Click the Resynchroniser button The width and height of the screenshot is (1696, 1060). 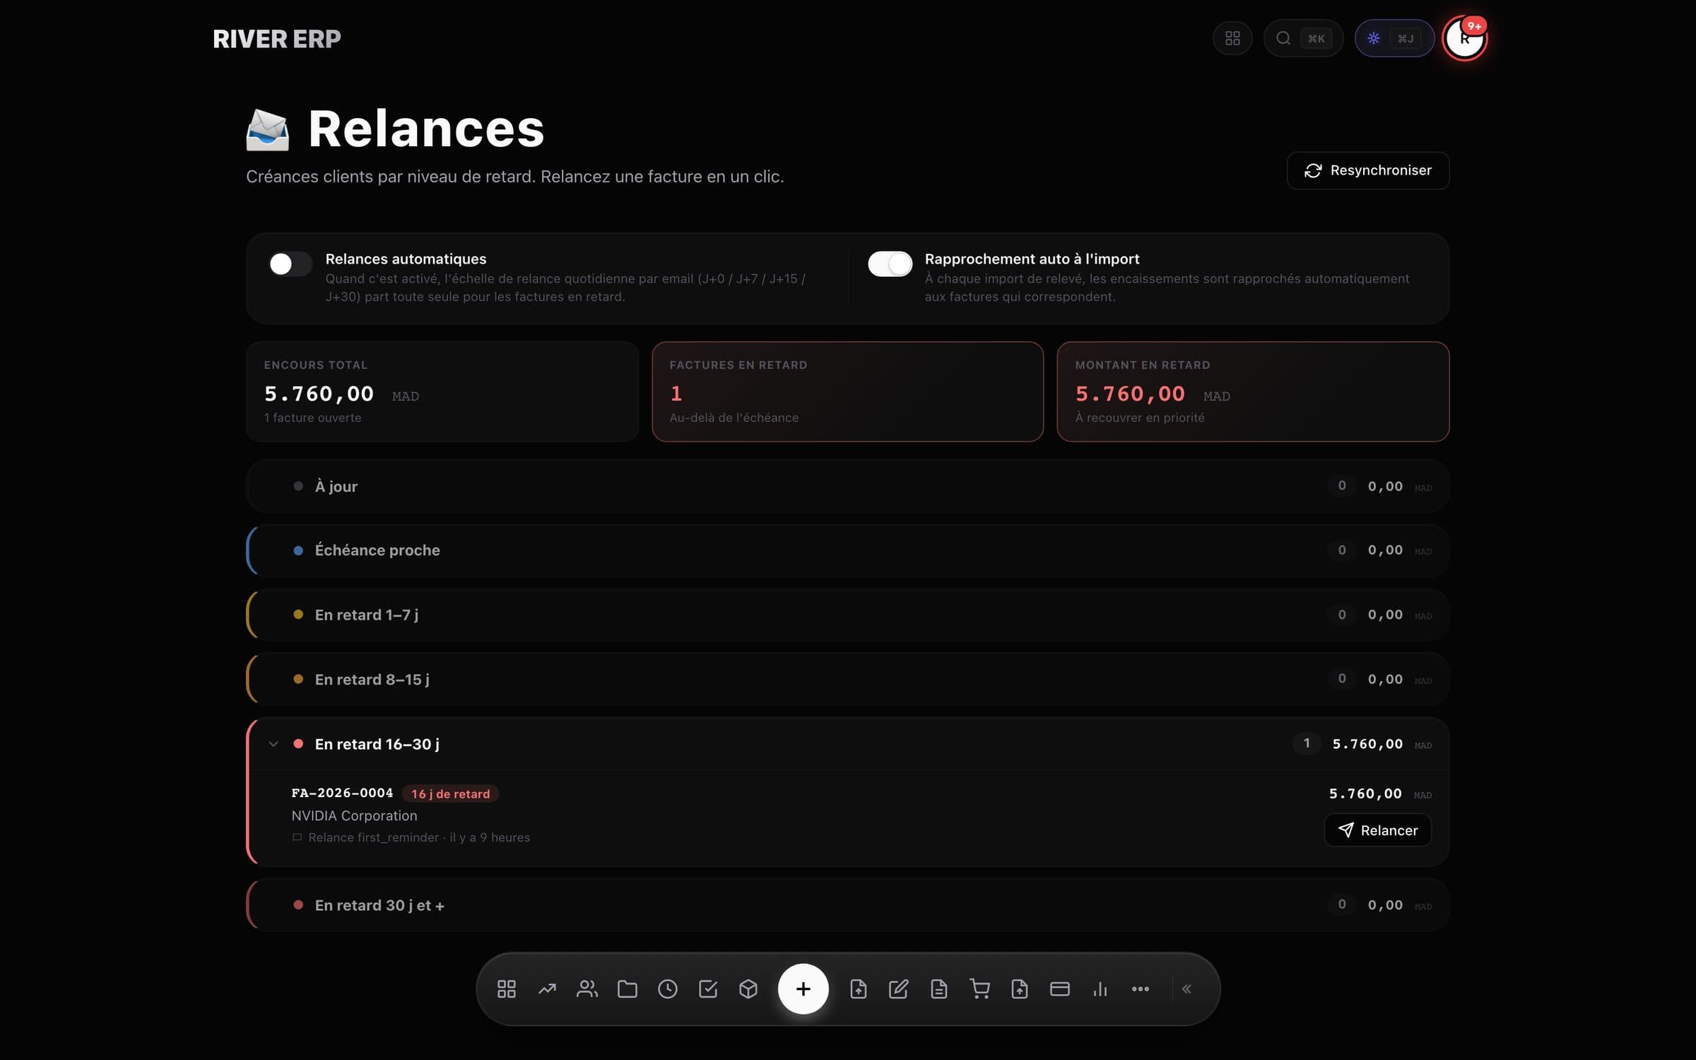[x=1367, y=170]
